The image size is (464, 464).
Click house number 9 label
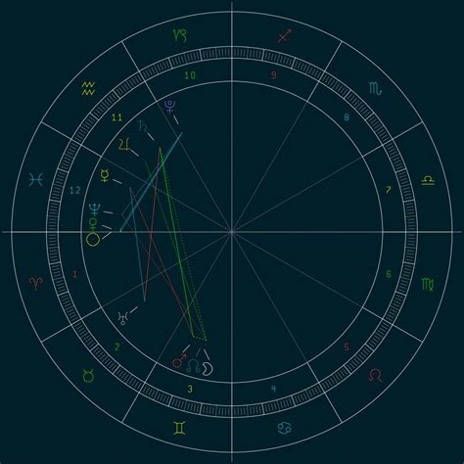[x=274, y=75]
